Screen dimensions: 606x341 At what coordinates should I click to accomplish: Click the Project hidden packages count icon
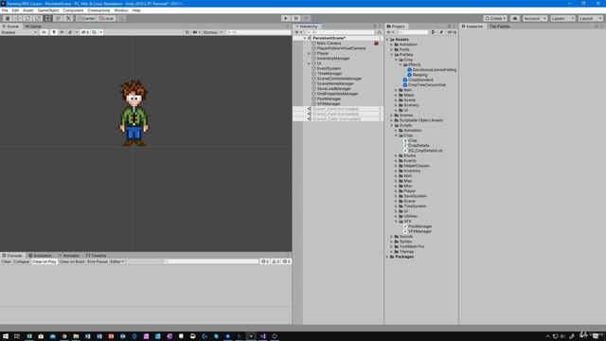pyautogui.click(x=453, y=32)
